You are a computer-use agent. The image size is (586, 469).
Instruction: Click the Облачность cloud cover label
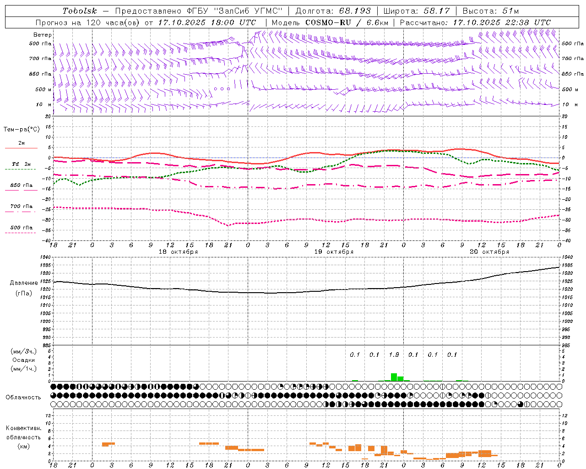tap(23, 397)
